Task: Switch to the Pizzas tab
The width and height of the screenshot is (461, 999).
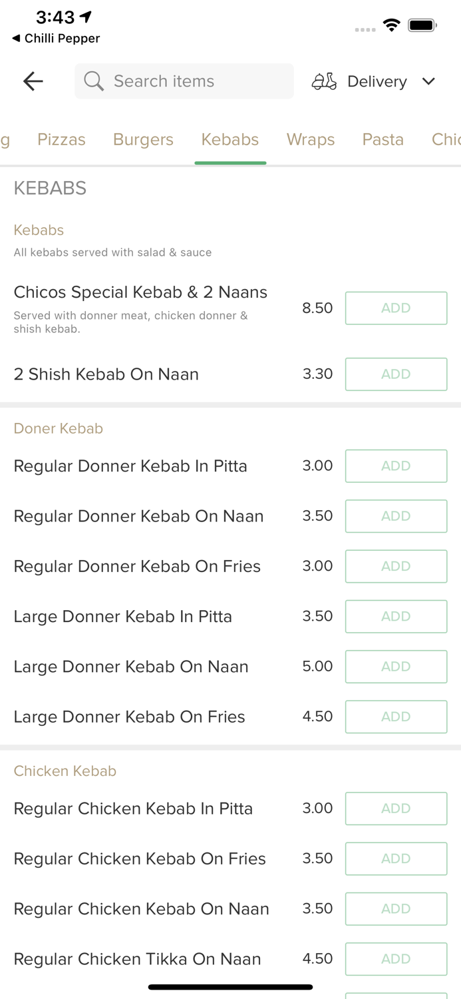Action: click(x=61, y=139)
